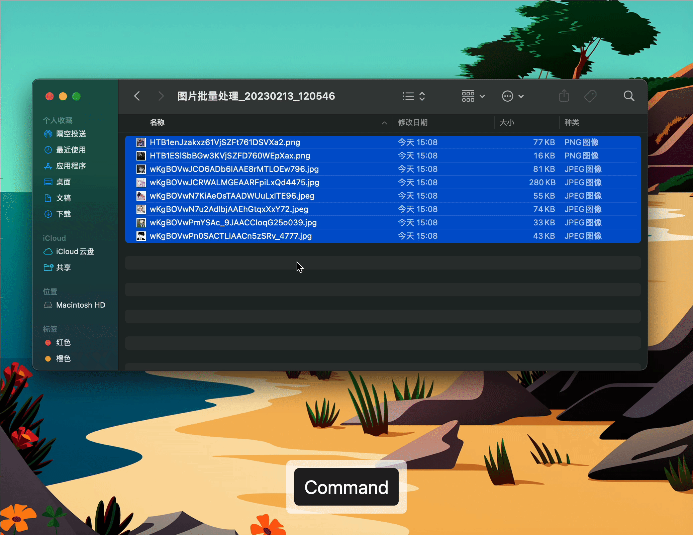Click thumbnail of HTB1enJzakxz61VjSZFt761DSVXa2.png
693x535 pixels.
pos(141,142)
